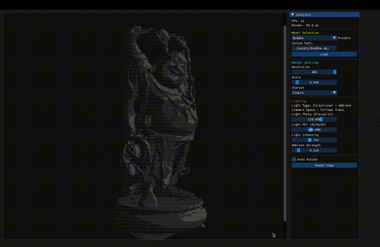Screen dimensions: 380x247
Task: Disable the Auto Rotate checkbox
Action: coord(294,159)
